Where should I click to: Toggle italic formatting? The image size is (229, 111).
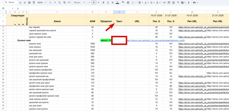tap(108, 2)
